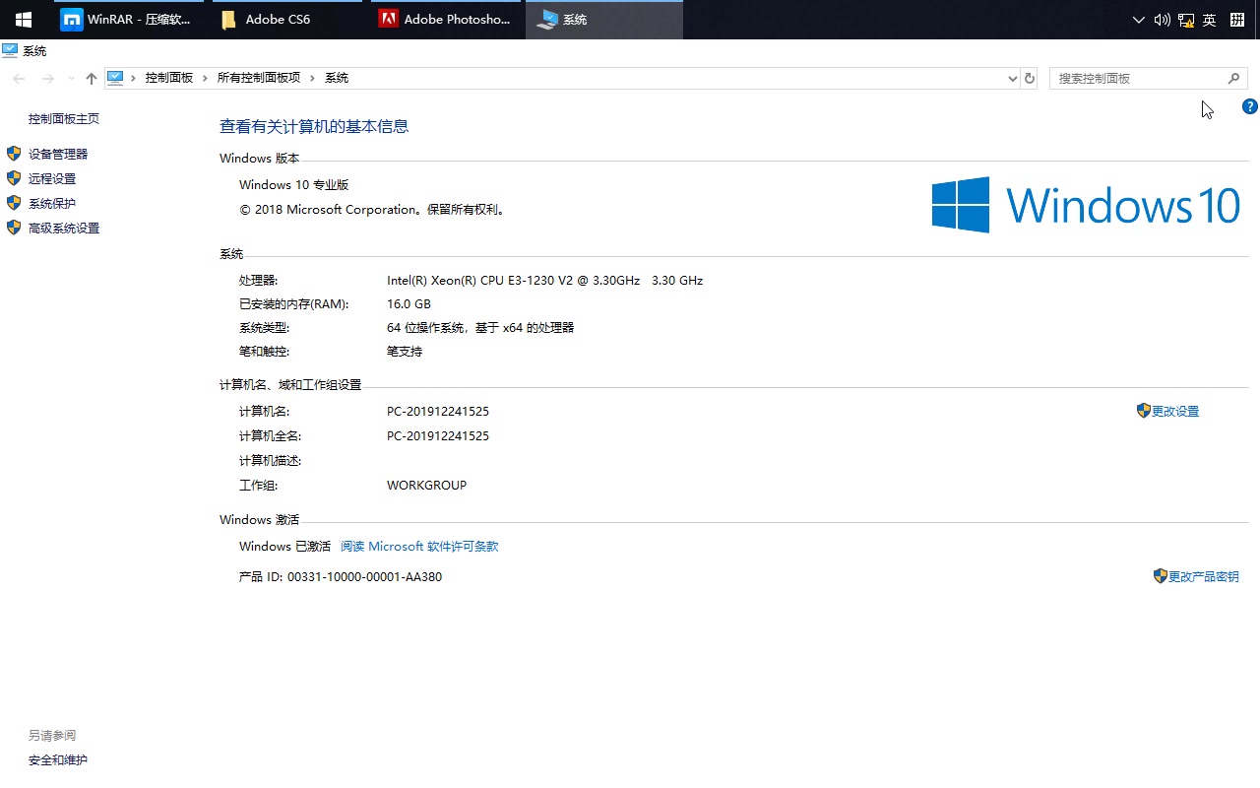Select 控制面板 breadcrumb
Screen dimensions: 1260x788
coord(169,78)
